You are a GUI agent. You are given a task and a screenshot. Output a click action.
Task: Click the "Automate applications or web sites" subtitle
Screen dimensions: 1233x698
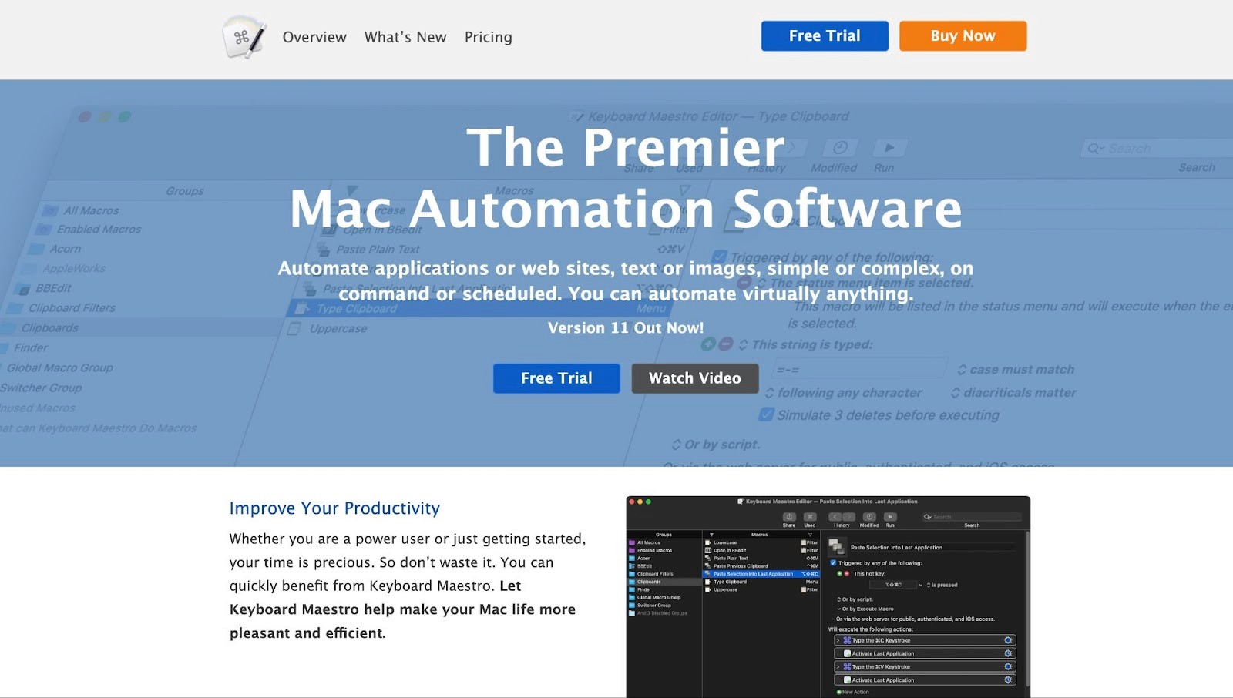(x=626, y=280)
